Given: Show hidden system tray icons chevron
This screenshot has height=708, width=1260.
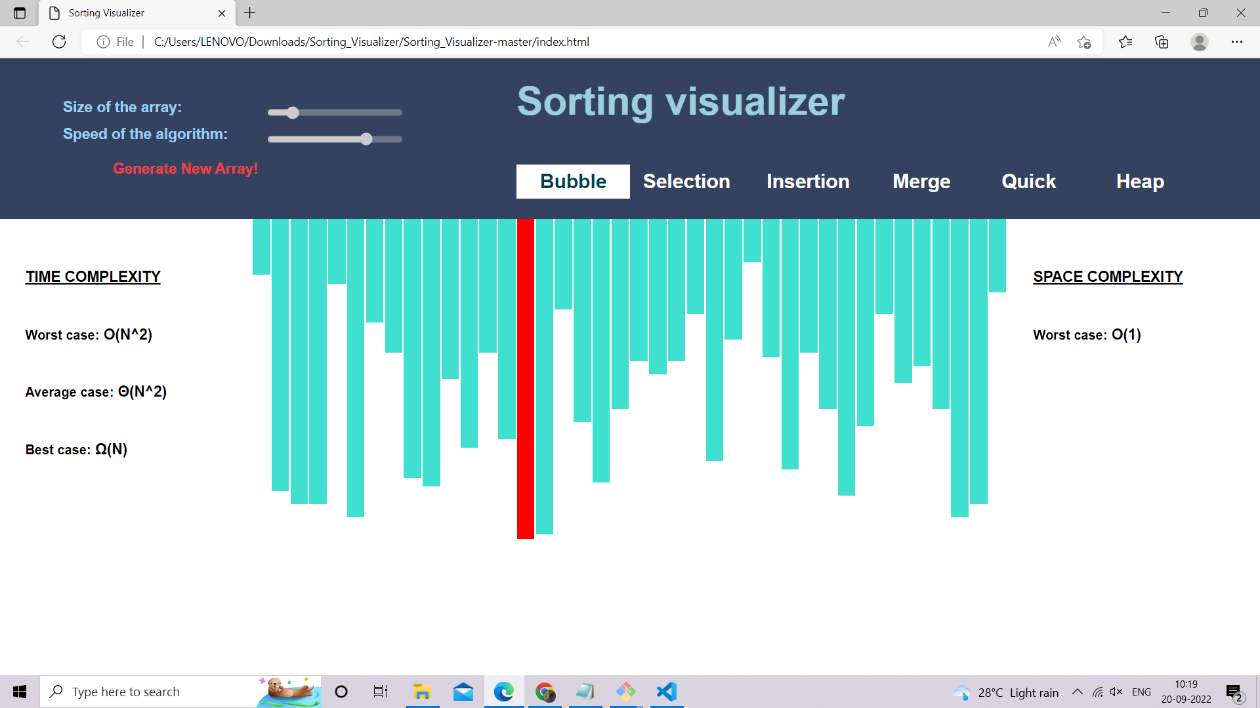Looking at the screenshot, I should coord(1077,692).
